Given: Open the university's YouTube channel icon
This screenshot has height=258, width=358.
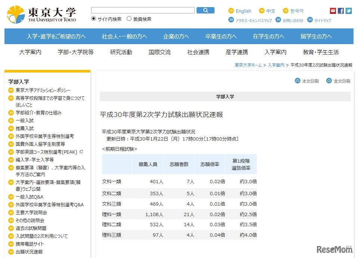Looking at the screenshot, I should pos(332,10).
